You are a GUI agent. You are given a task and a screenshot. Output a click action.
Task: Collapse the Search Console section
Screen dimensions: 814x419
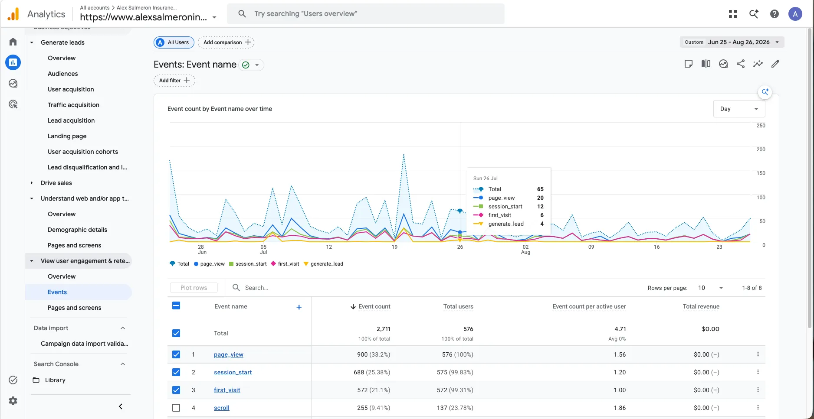[x=123, y=364]
